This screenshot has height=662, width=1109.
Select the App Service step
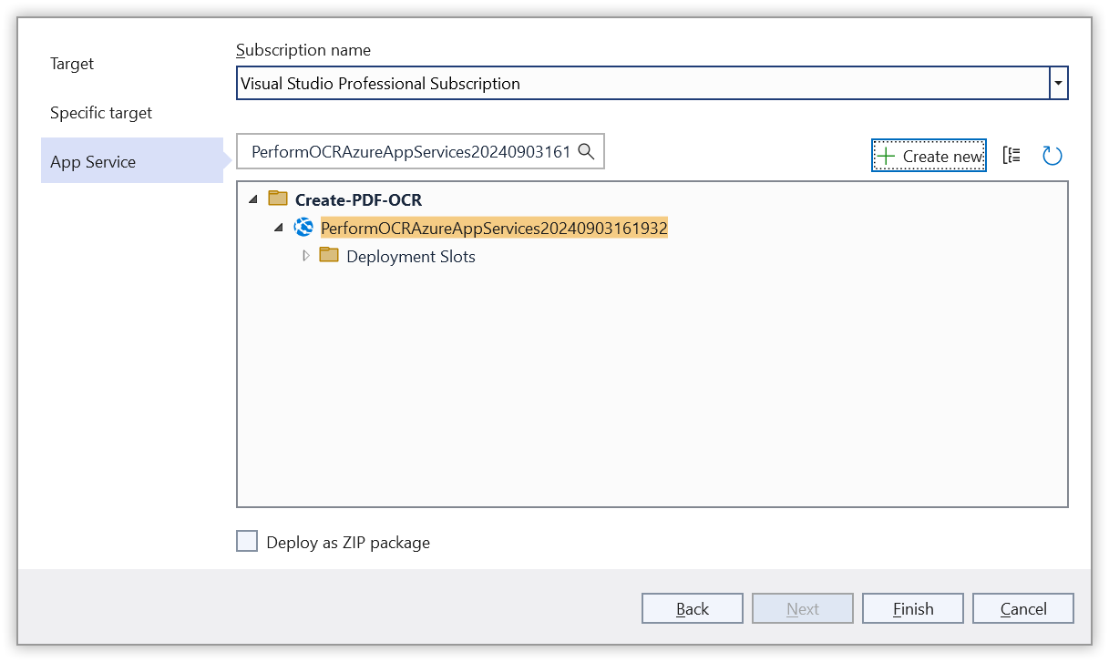tap(93, 162)
